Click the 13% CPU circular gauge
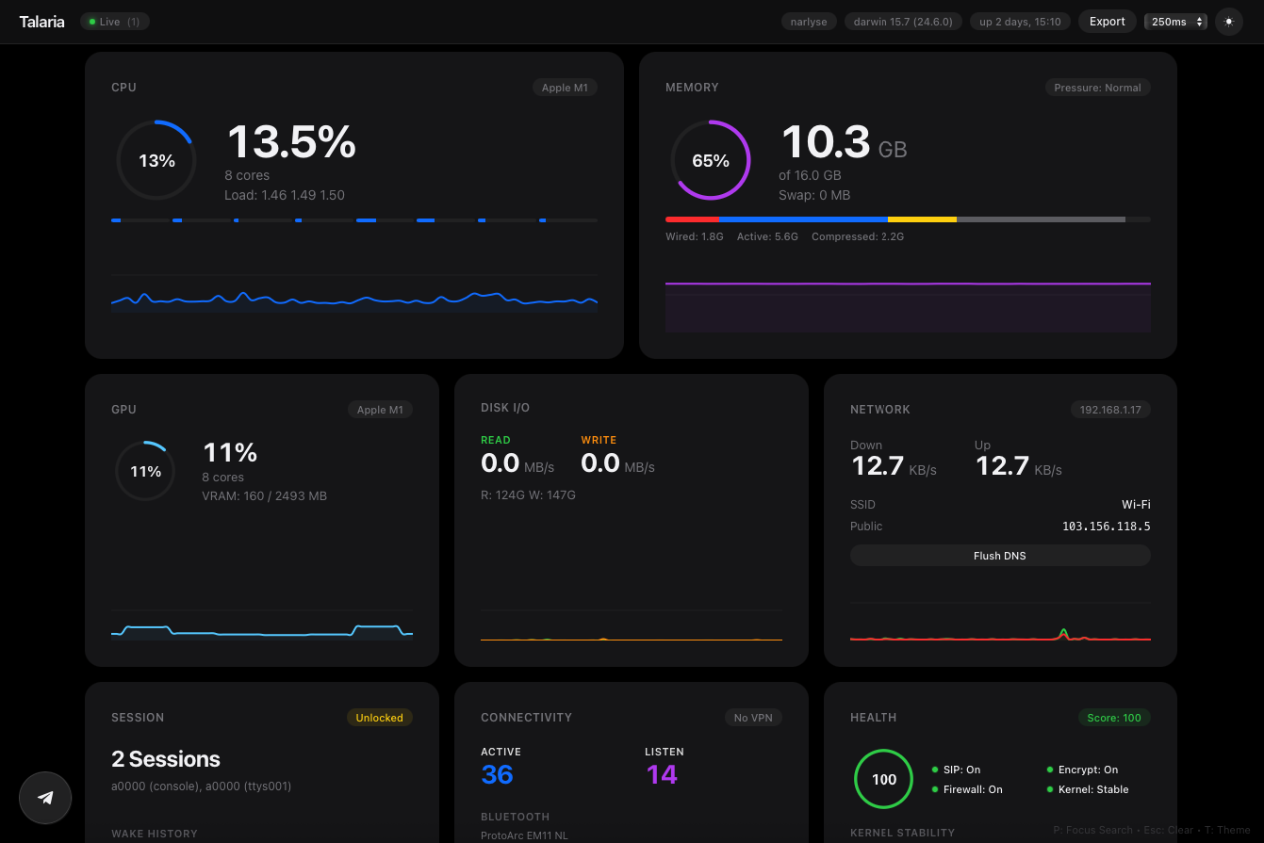 pyautogui.click(x=156, y=160)
